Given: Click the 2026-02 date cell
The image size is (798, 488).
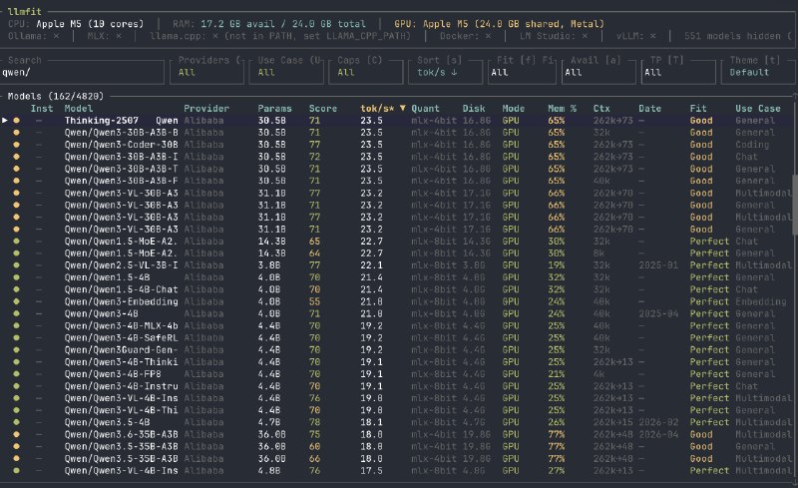Looking at the screenshot, I should pos(658,422).
